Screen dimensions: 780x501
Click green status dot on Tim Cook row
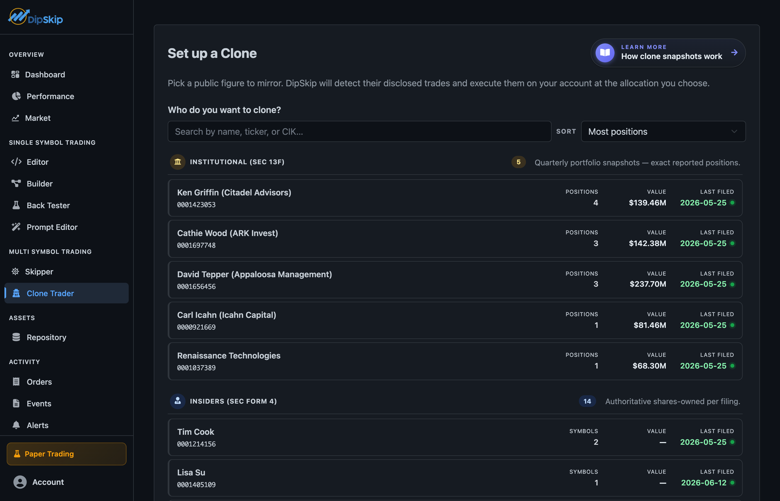[732, 442]
